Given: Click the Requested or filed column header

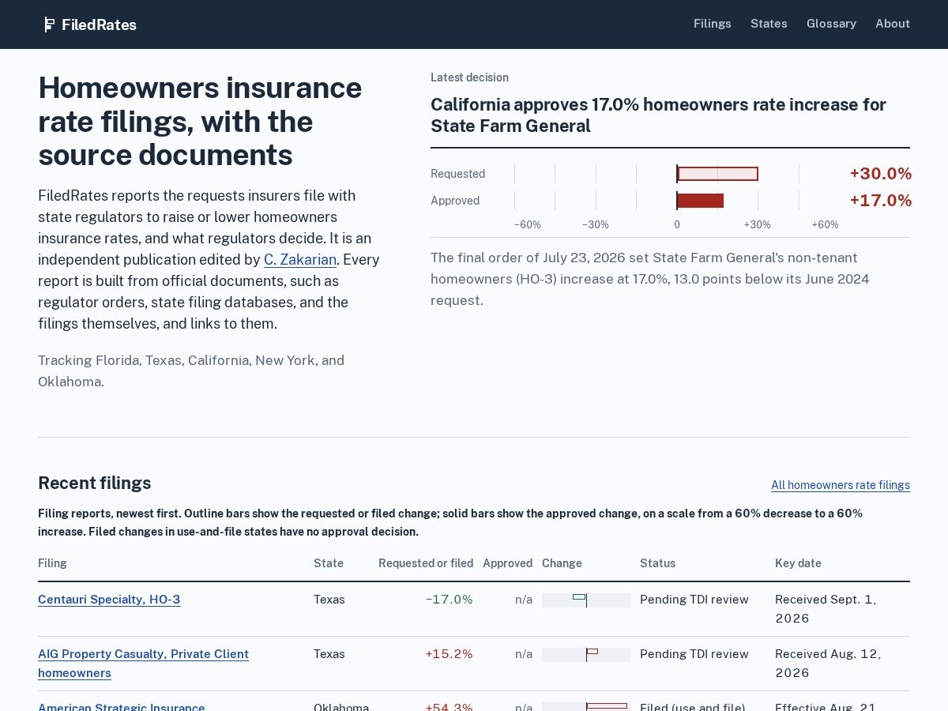Looking at the screenshot, I should (x=426, y=563).
